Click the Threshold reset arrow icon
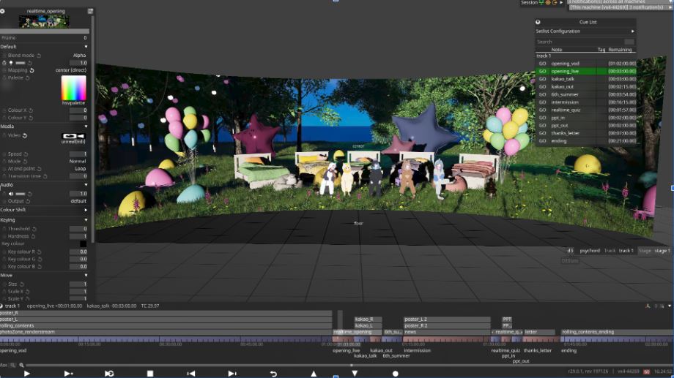This screenshot has width=674, height=378. point(34,229)
